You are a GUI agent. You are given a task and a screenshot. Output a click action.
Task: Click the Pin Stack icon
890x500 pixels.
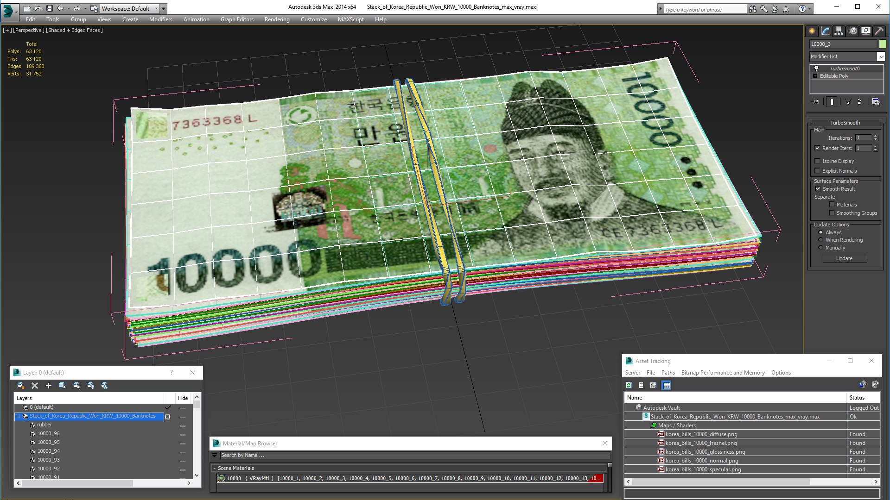816,102
